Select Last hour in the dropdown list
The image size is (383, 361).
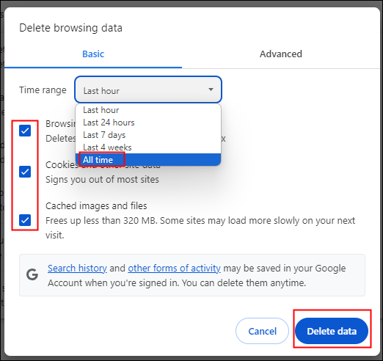point(148,110)
